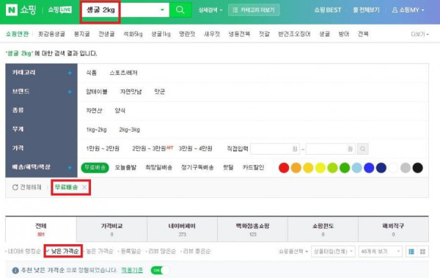The image size is (440, 278).
Task: Click the Naver N logo icon
Action: point(12,10)
